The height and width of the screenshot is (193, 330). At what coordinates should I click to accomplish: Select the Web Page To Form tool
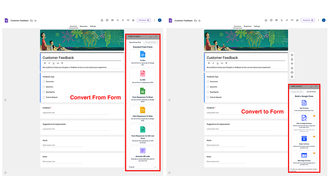[304, 157]
